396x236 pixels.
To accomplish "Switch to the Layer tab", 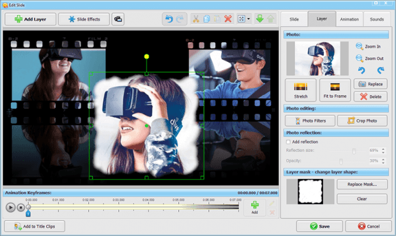I will (x=322, y=19).
